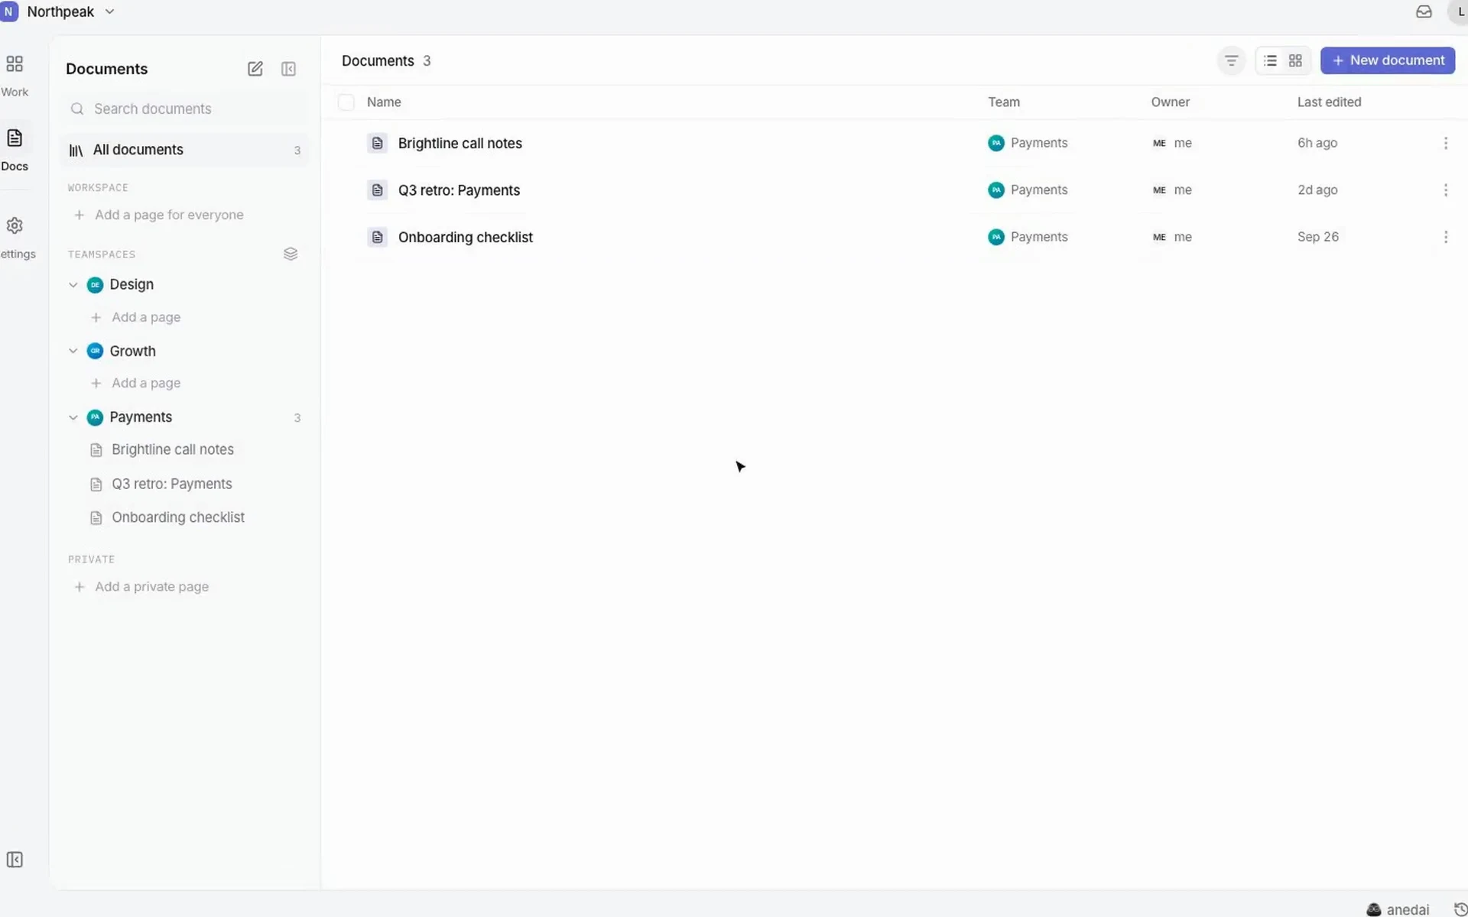The width and height of the screenshot is (1468, 917).
Task: Click the Owner column header
Action: (1170, 102)
